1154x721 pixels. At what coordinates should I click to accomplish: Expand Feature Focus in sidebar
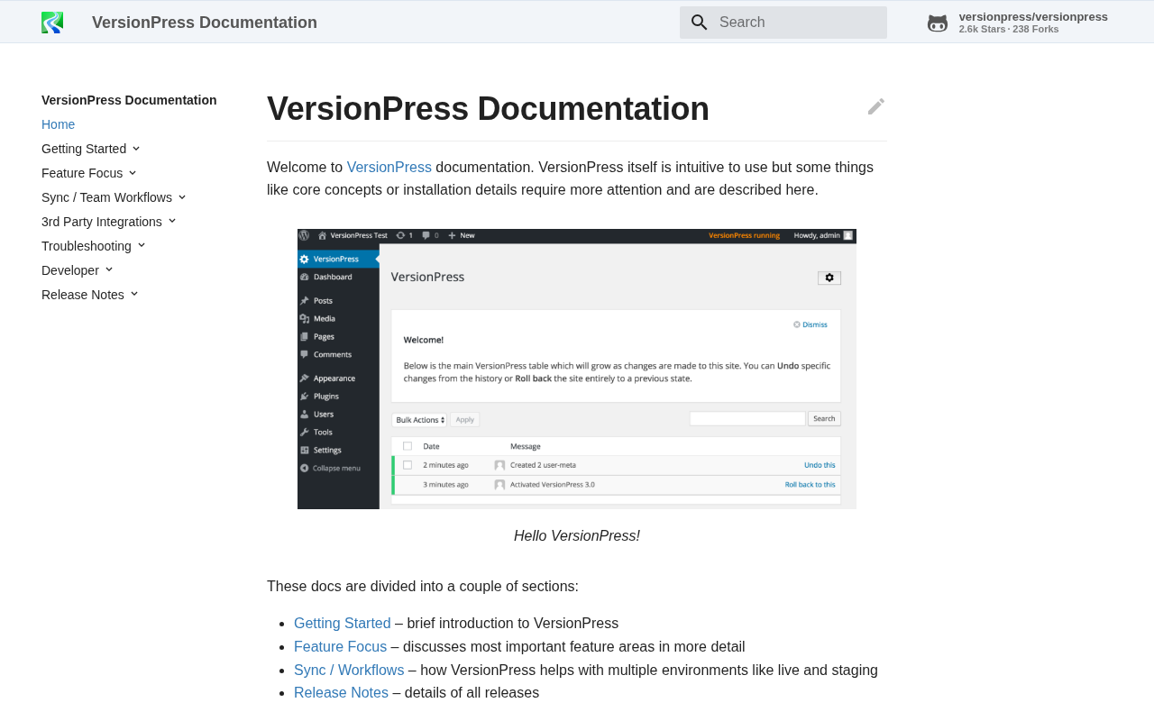click(133, 173)
